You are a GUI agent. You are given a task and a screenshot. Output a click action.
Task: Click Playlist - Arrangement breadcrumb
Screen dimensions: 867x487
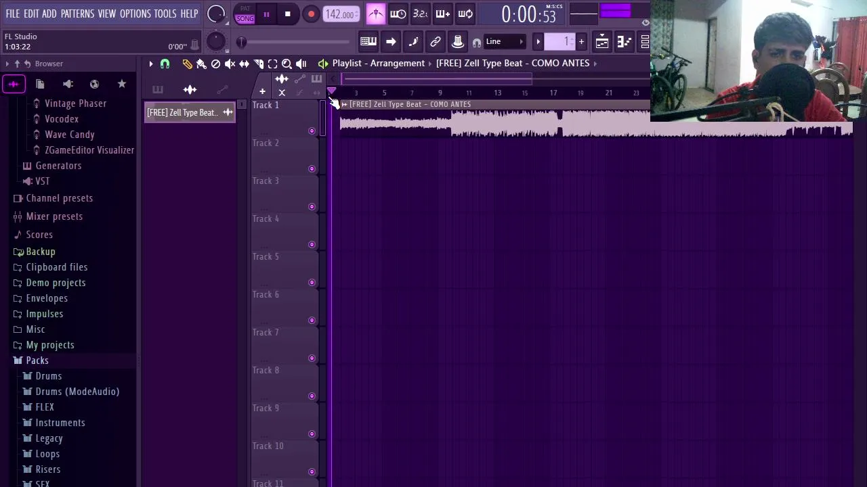[x=379, y=63]
